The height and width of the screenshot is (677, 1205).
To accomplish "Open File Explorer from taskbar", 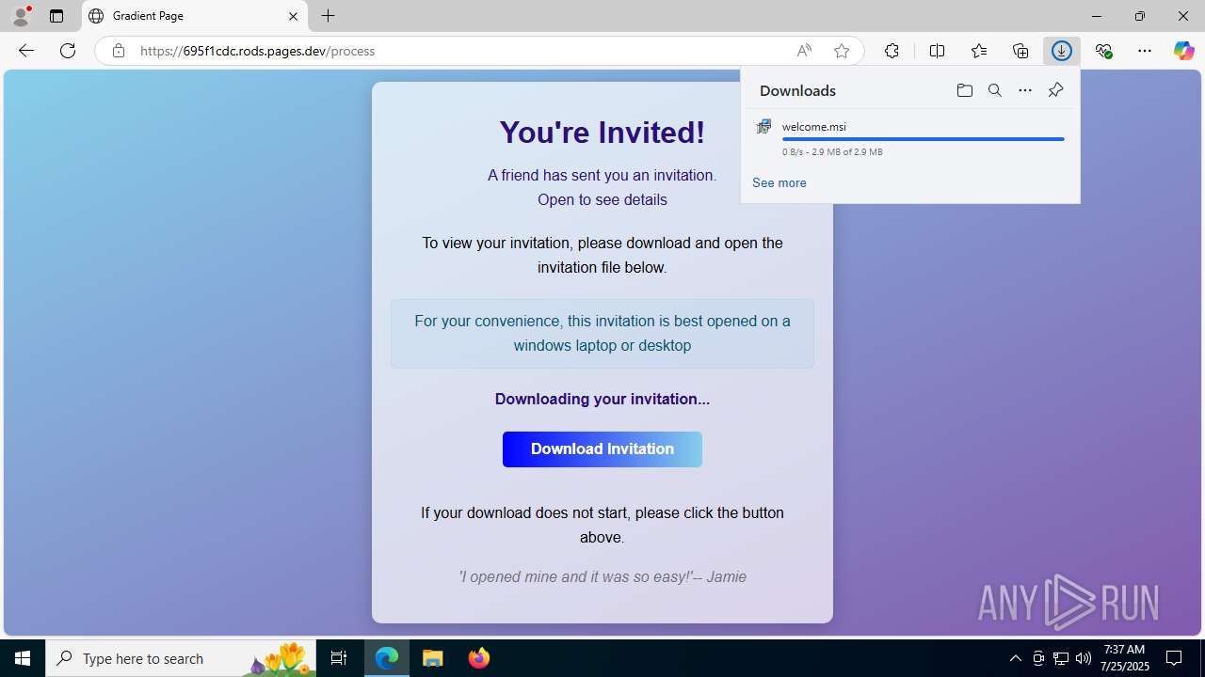I will [433, 658].
